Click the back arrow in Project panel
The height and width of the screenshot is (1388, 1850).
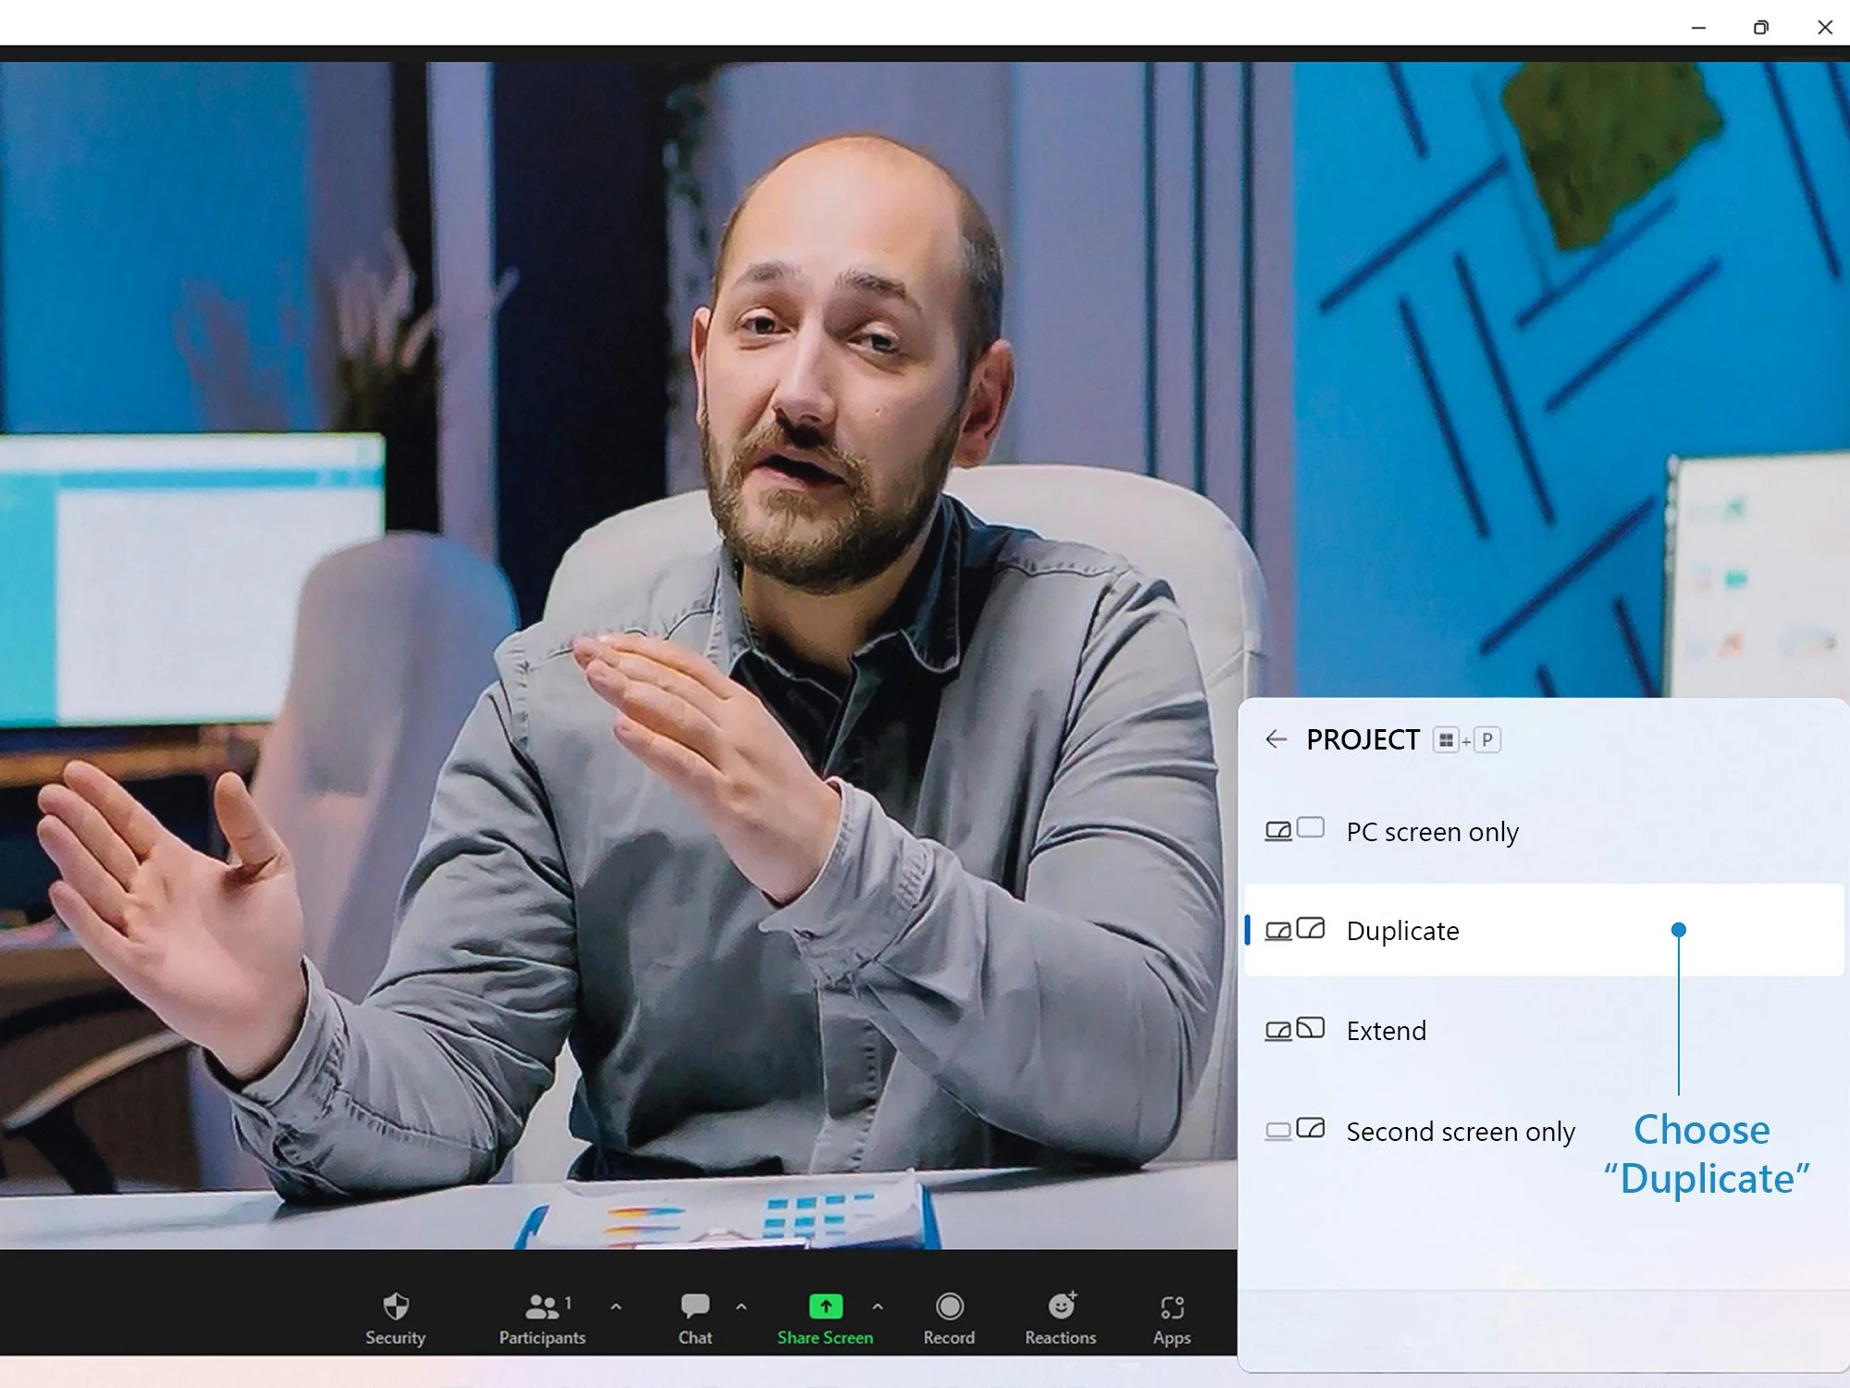pos(1276,738)
